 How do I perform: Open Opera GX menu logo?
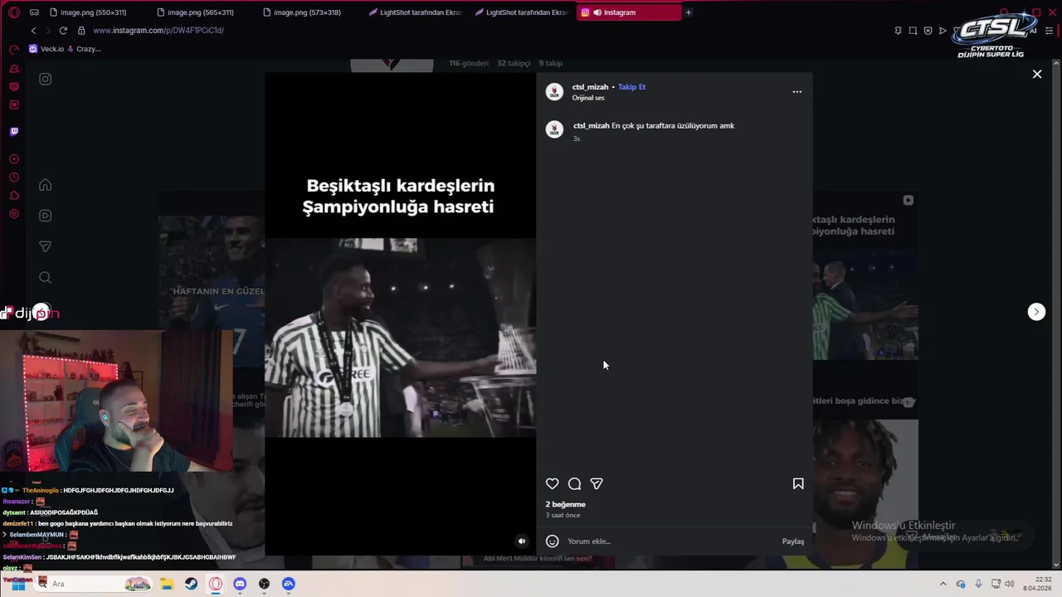pyautogui.click(x=14, y=12)
